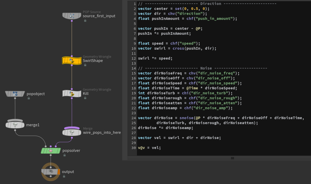Select the merge1 node icon

pyautogui.click(x=15, y=125)
